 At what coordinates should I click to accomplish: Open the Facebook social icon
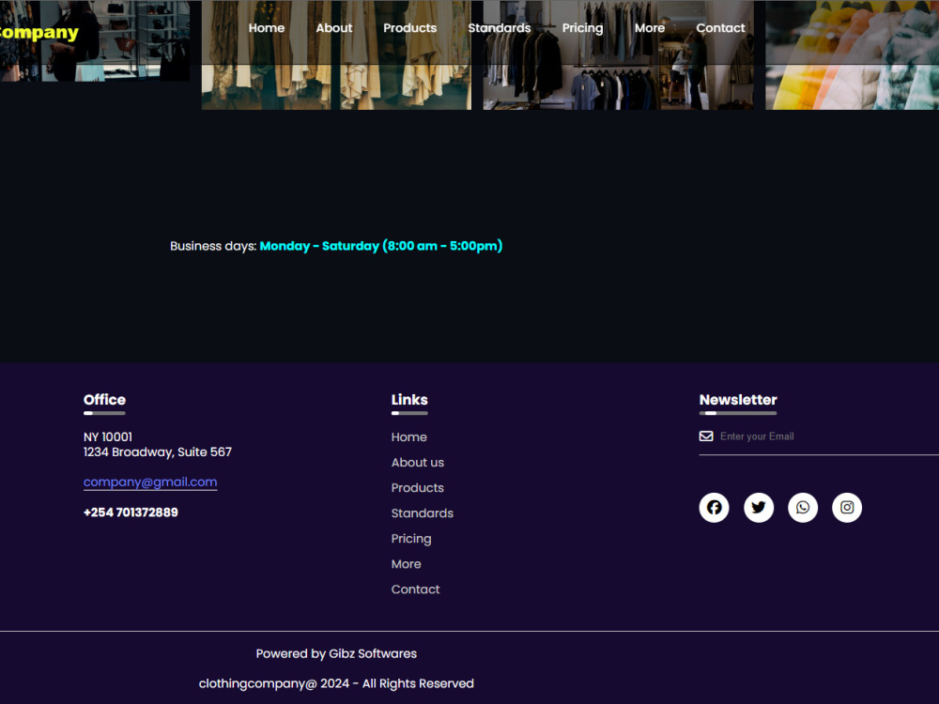coord(714,508)
